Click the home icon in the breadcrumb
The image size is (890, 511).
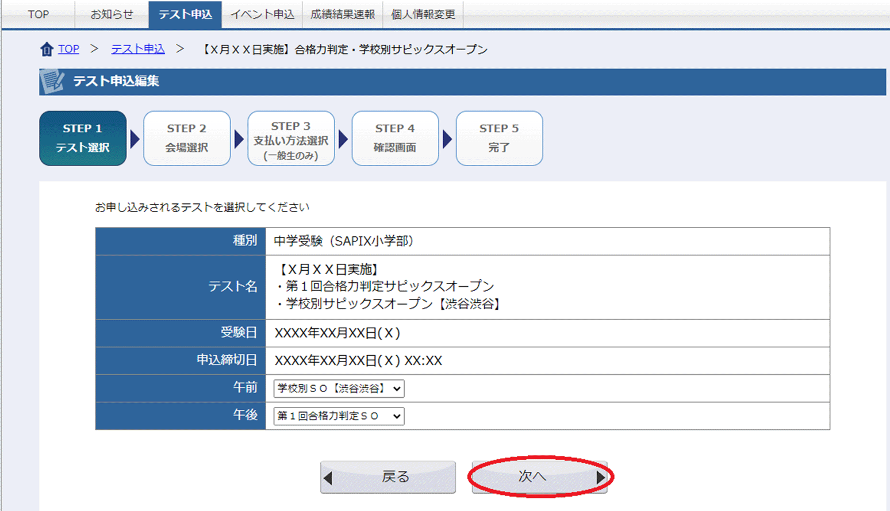[47, 49]
